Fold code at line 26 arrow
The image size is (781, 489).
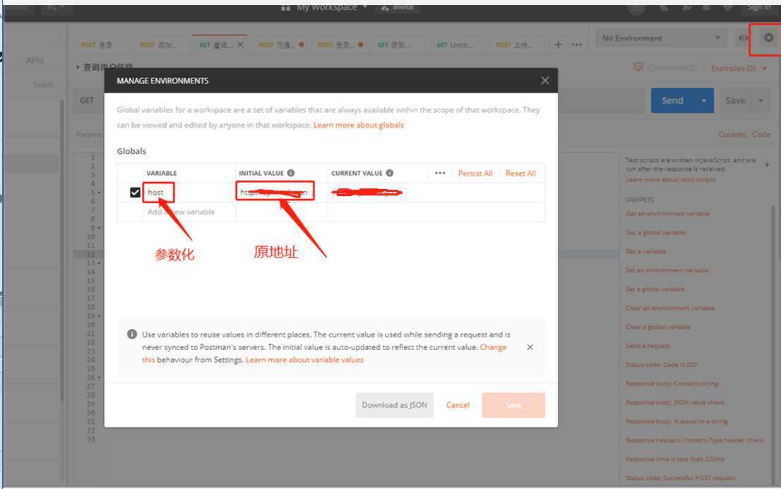(99, 378)
